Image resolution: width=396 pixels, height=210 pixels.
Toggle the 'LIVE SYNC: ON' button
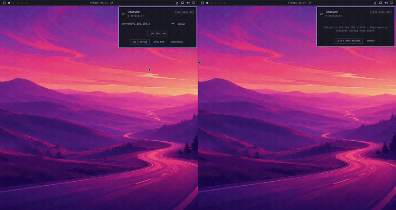[x=157, y=34]
